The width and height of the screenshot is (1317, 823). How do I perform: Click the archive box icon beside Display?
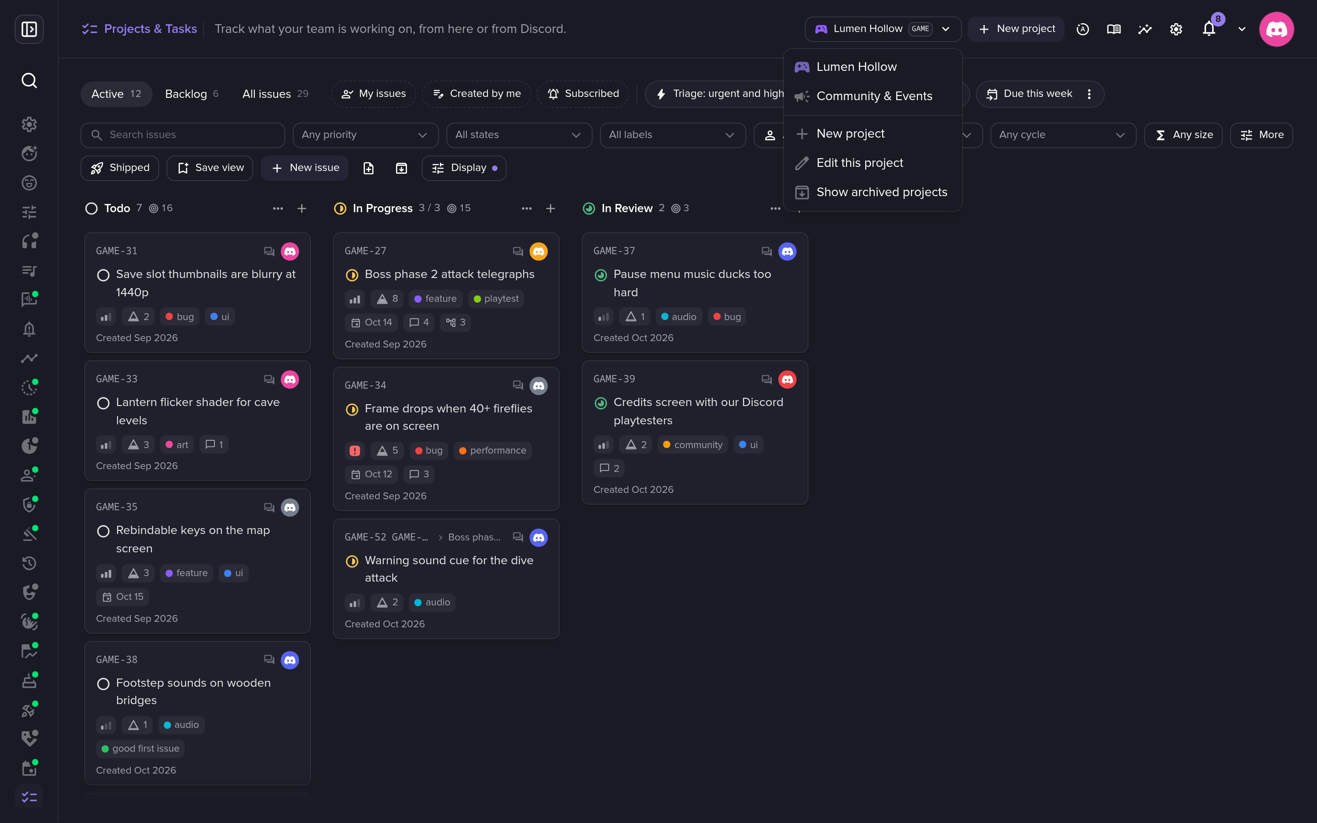click(401, 168)
